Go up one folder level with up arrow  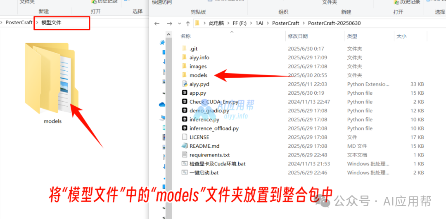click(x=188, y=23)
